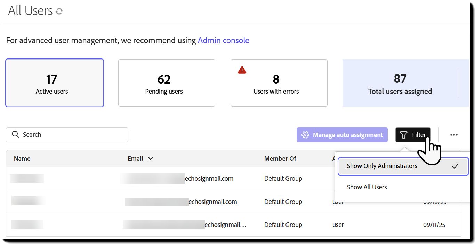Click the red warning triangle icon
This screenshot has width=475, height=244.
click(x=242, y=70)
